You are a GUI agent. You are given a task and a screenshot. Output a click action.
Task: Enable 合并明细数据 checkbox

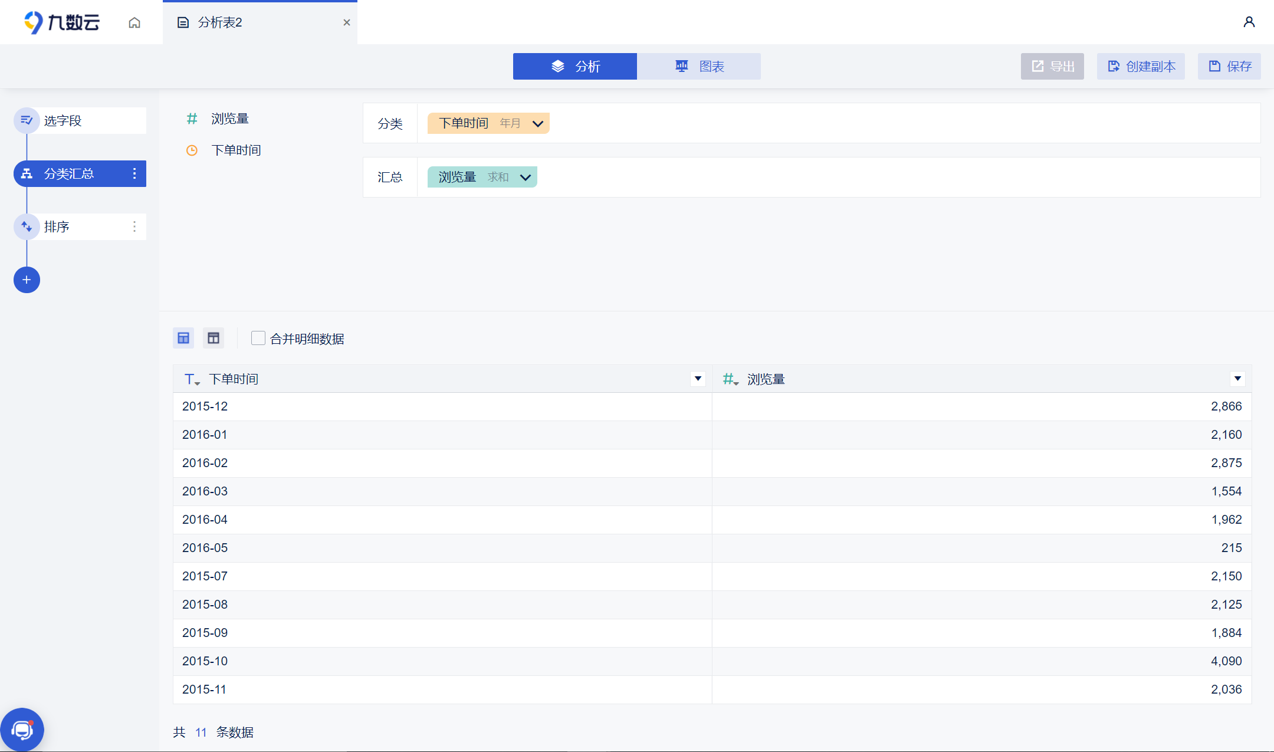tap(258, 338)
